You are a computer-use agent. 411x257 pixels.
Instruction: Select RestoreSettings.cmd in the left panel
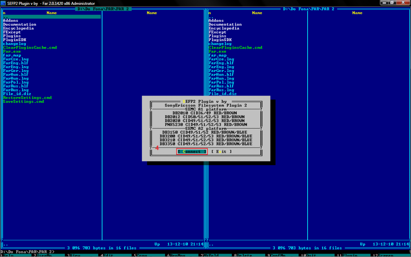point(27,98)
